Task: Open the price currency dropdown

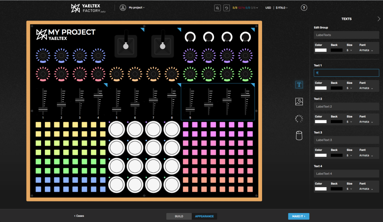Action: [x=281, y=8]
